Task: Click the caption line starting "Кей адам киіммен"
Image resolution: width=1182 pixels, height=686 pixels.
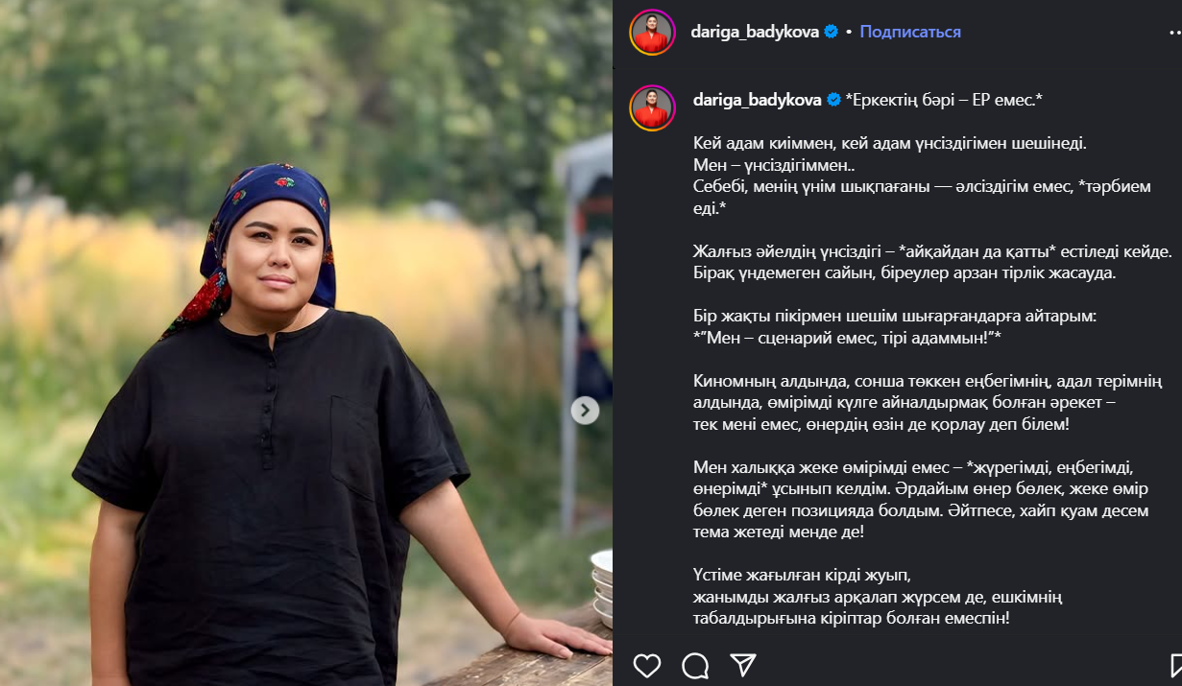Action: (x=889, y=143)
